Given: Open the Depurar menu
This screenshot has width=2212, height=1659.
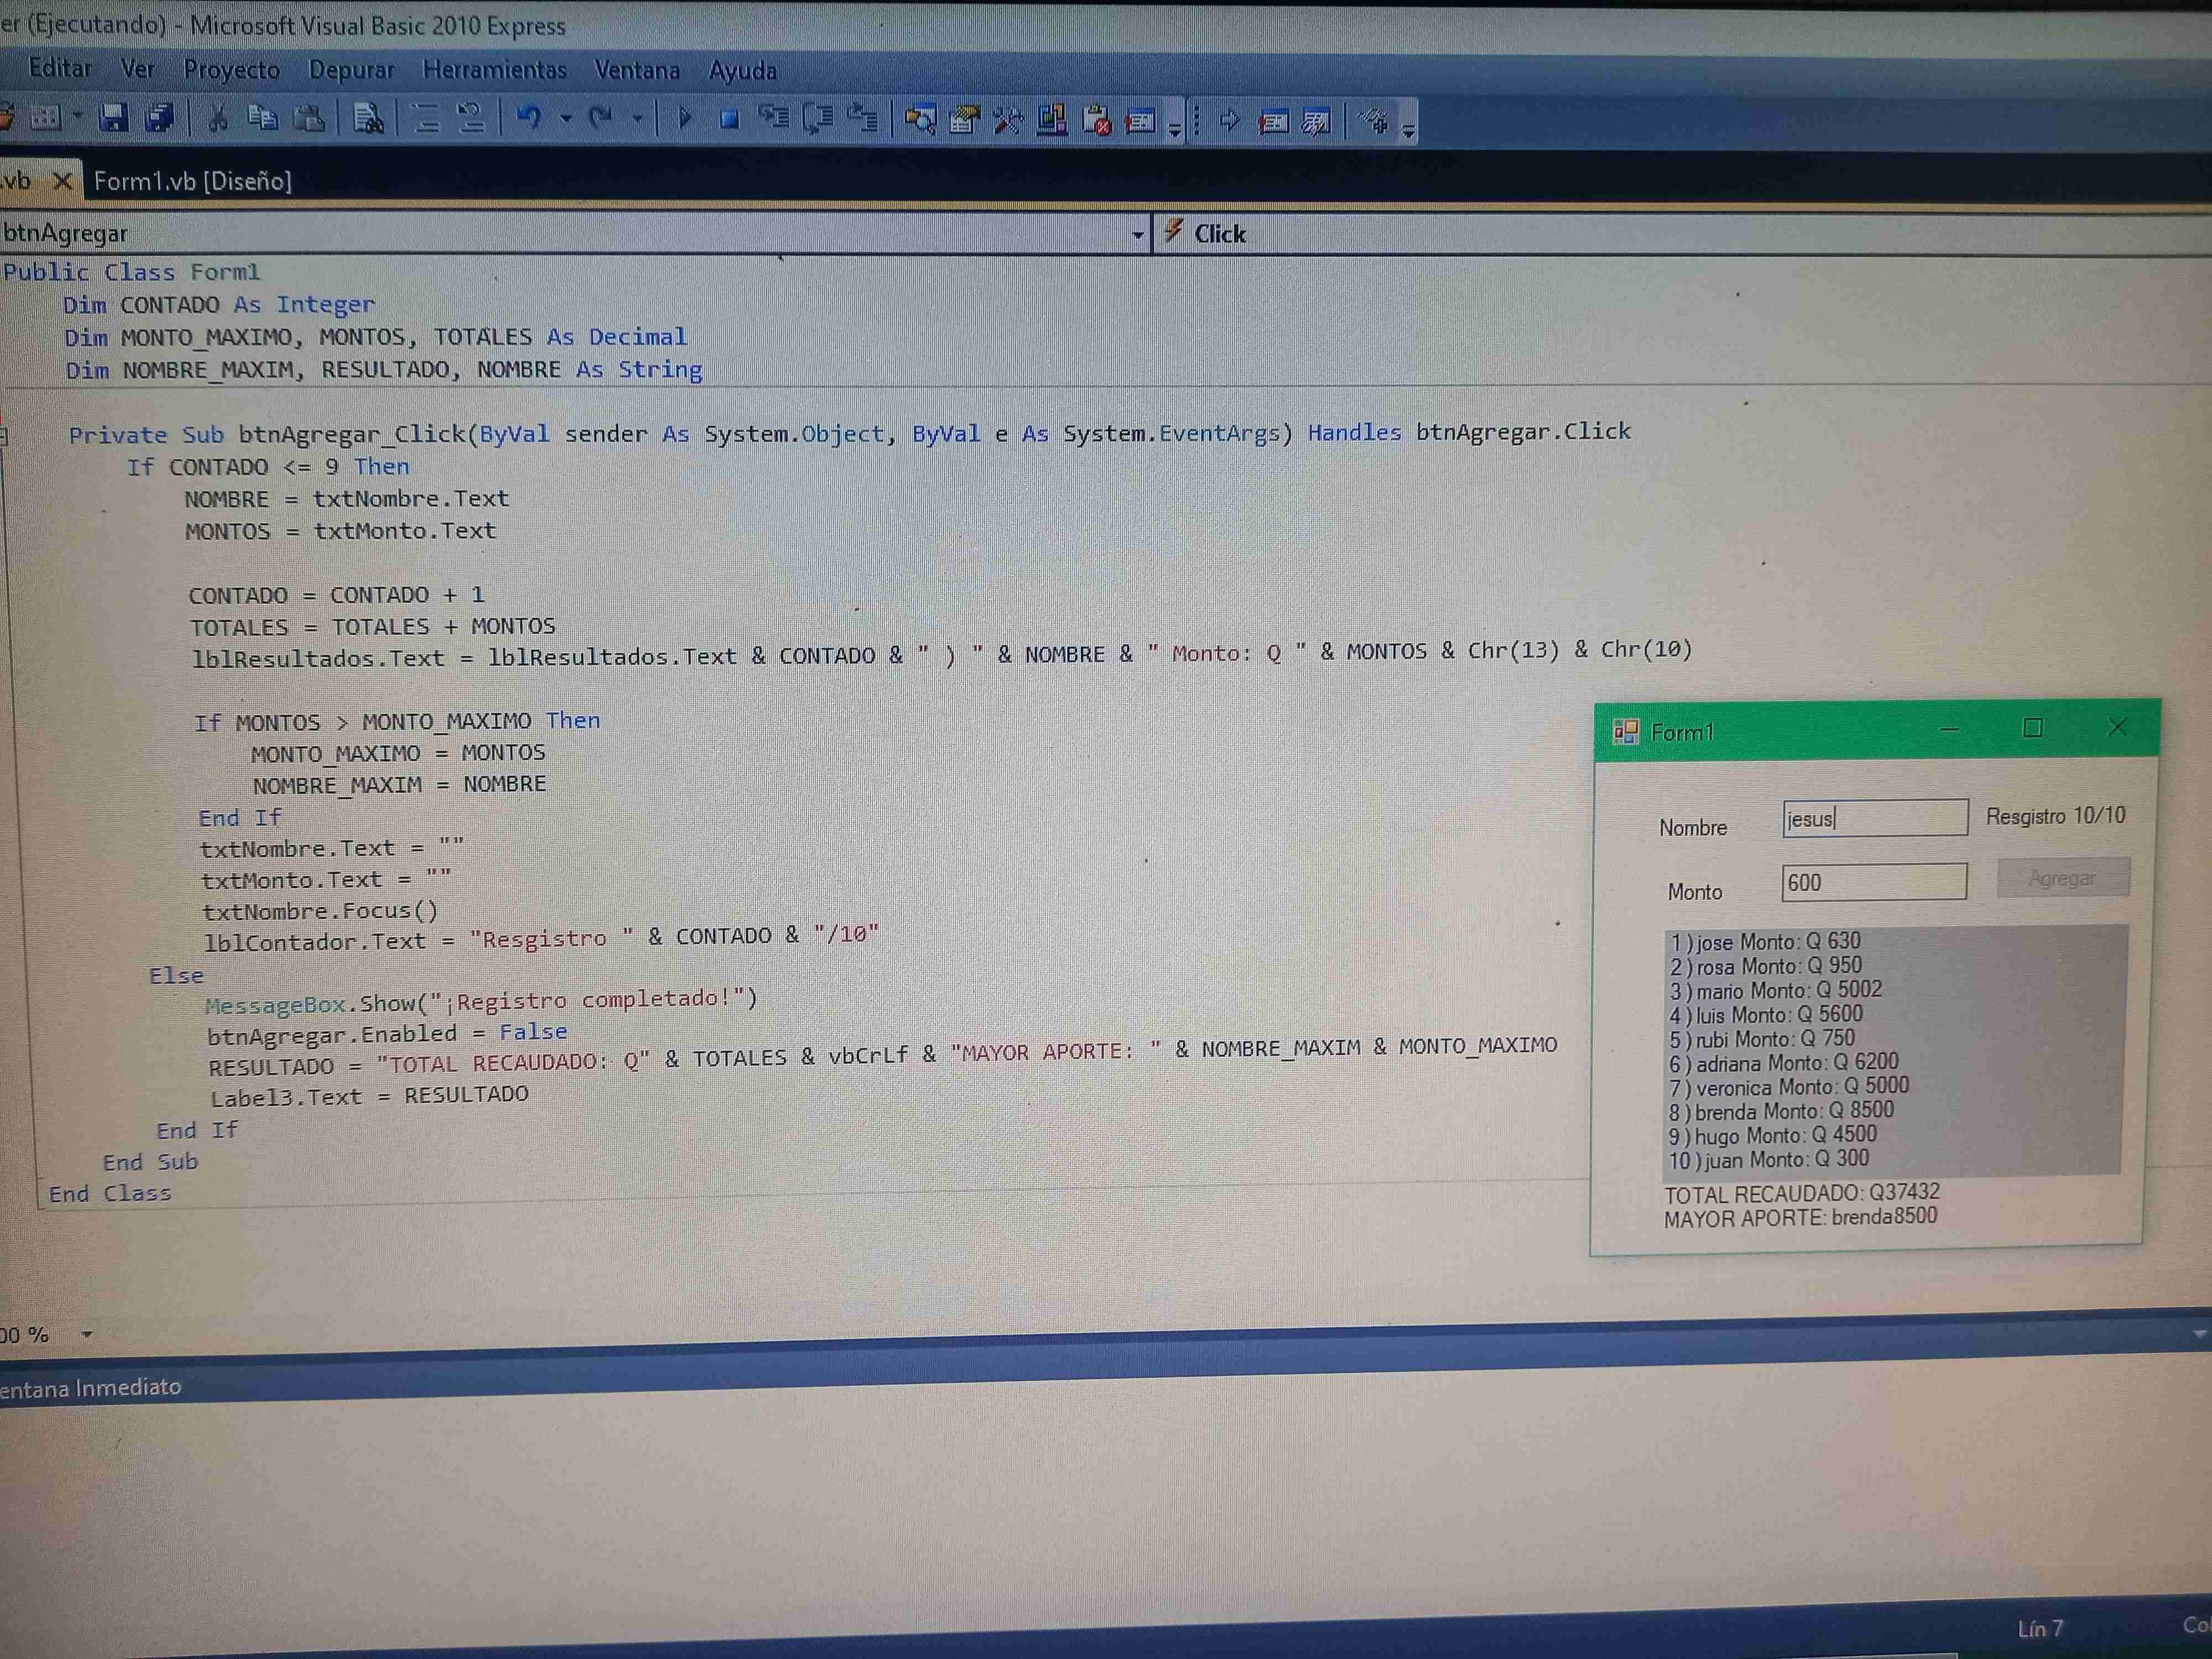Looking at the screenshot, I should [351, 70].
